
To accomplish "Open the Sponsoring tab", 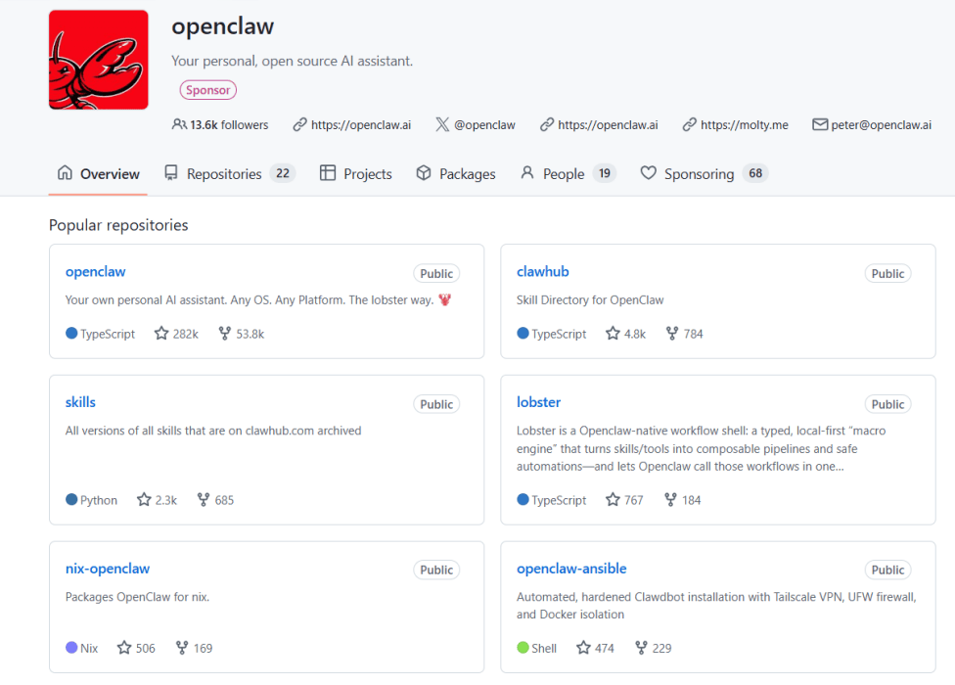I will tap(699, 174).
